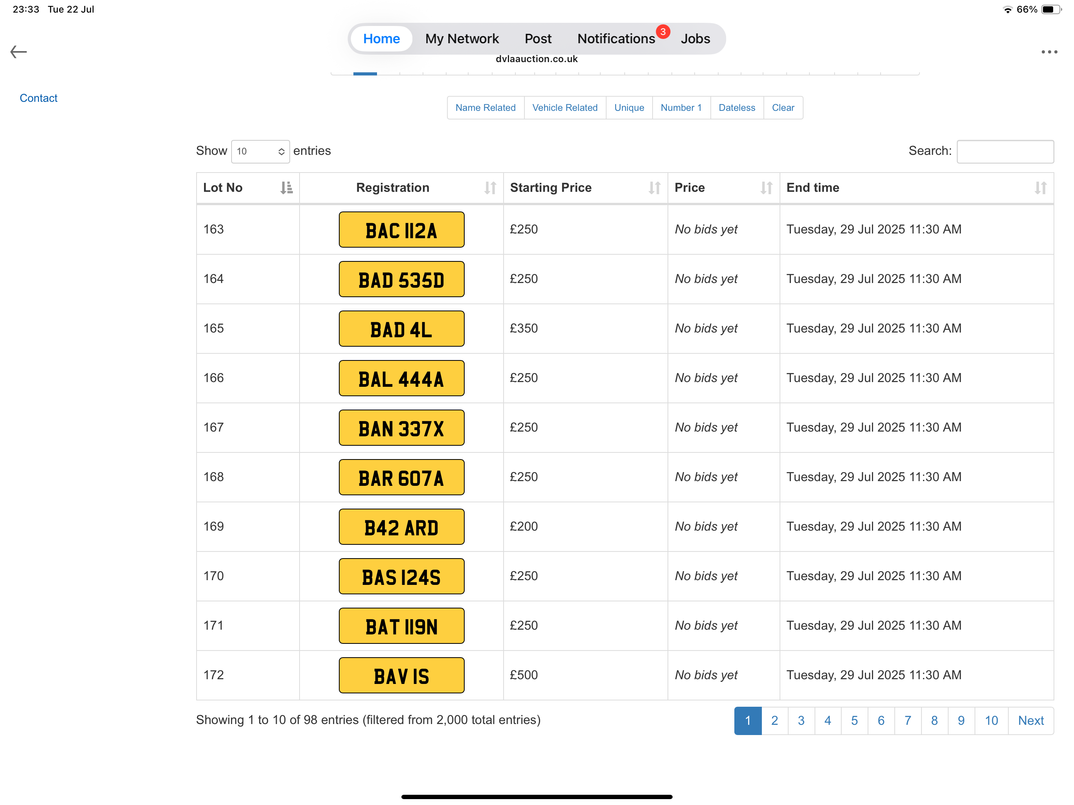
Task: Sort by Lot No column icon
Action: click(x=287, y=188)
